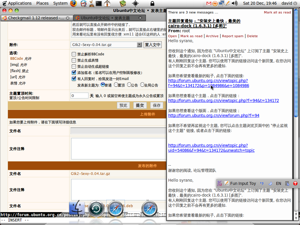Open the network monitor tray icon

tap(221, 3)
